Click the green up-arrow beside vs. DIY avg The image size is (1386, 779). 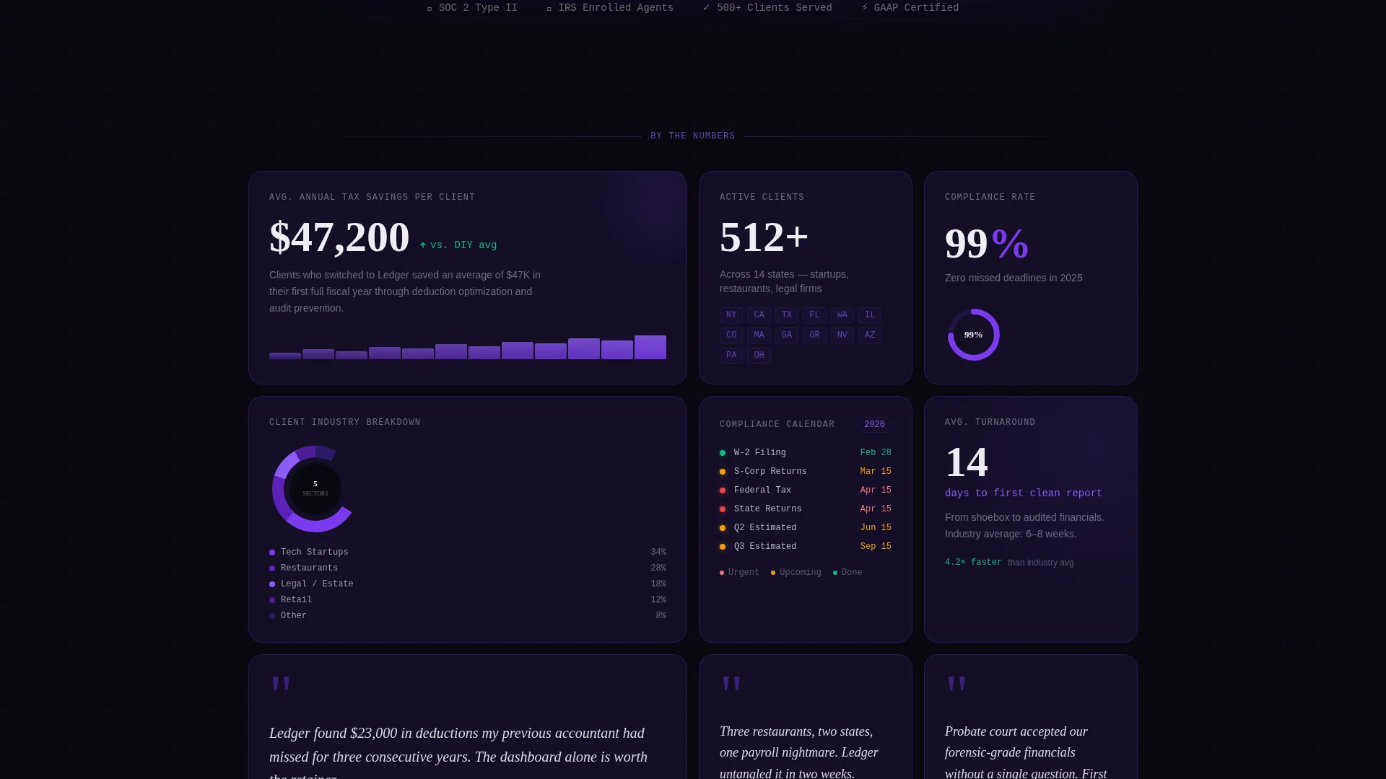coord(423,245)
